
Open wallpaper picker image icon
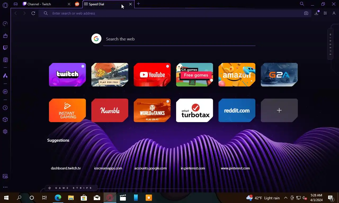[5, 176]
